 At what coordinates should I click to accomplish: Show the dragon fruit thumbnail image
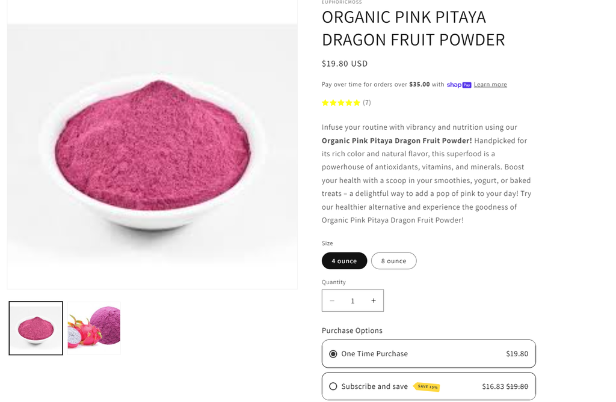[x=94, y=328]
